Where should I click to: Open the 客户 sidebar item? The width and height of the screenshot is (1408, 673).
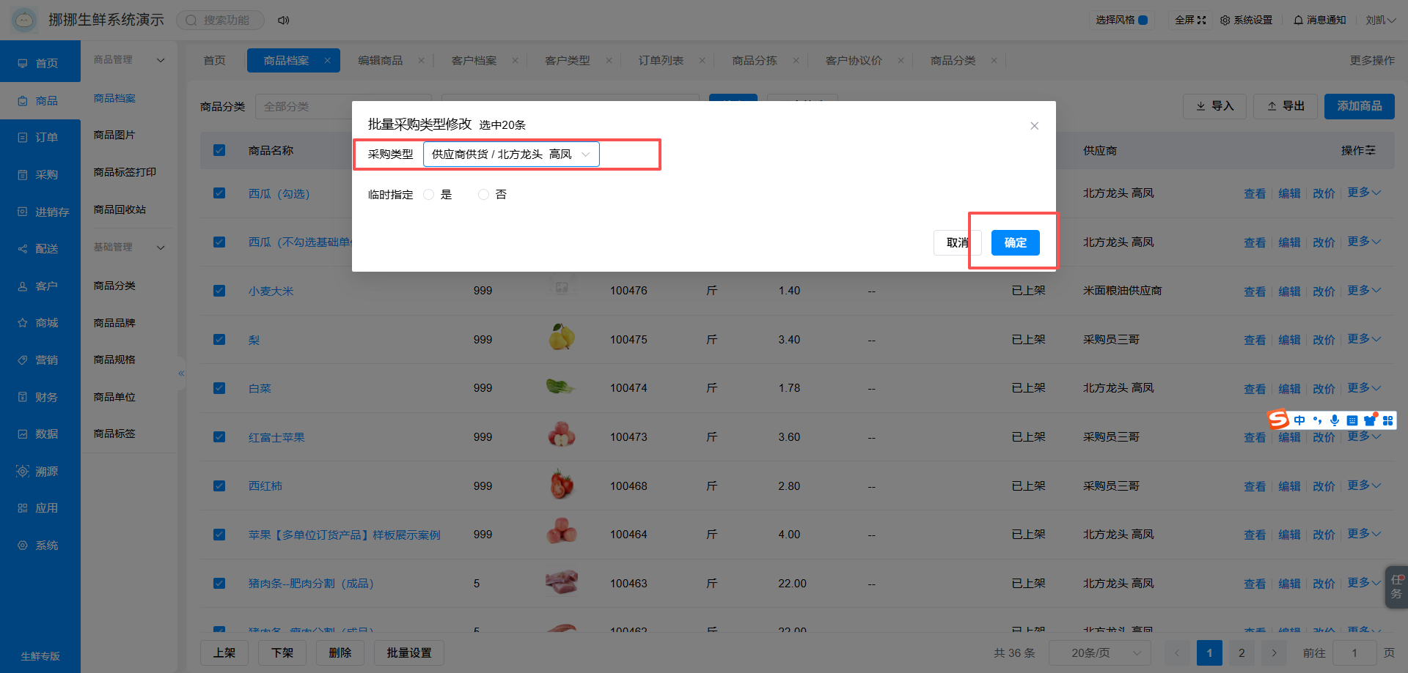(x=40, y=286)
